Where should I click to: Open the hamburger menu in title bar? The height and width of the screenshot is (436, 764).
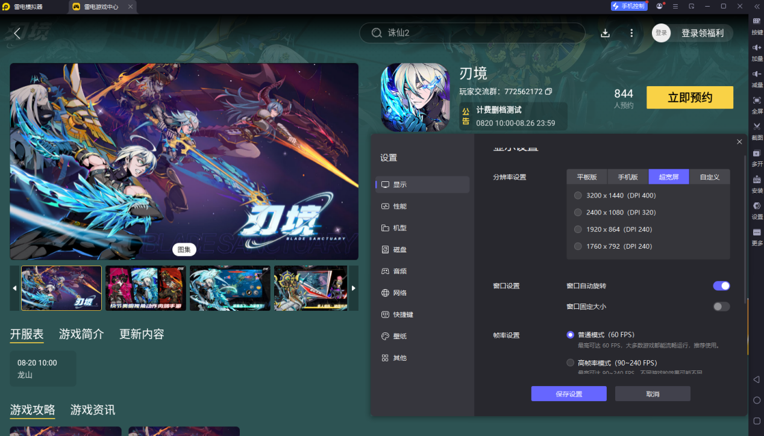tap(676, 6)
